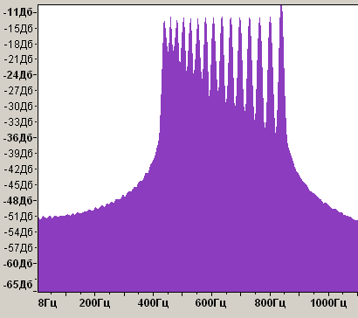Image resolution: width=358 pixels, height=318 pixels.
Task: Click the bold -60Дб axis label
Action: [x=17, y=264]
